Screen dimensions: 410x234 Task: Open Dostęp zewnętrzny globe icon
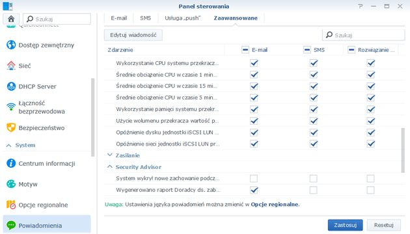(x=11, y=45)
